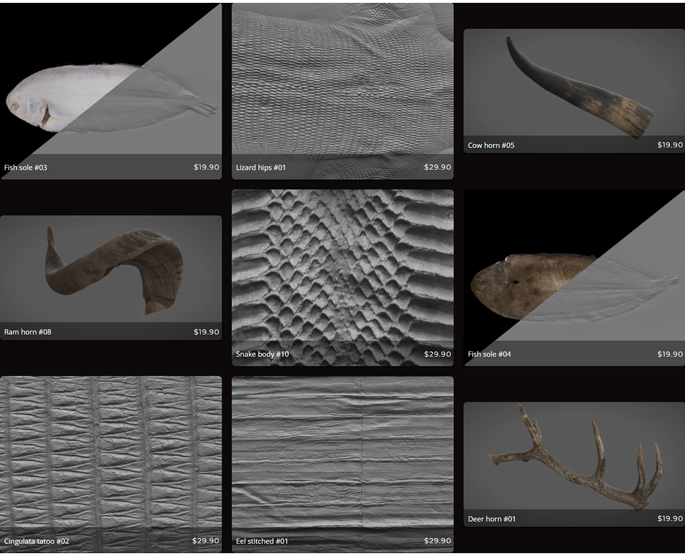Viewport: 685px width, 556px height.
Task: Click the "Fish sole #03" title
Action: point(26,168)
